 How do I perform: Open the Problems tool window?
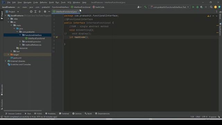(50, 114)
